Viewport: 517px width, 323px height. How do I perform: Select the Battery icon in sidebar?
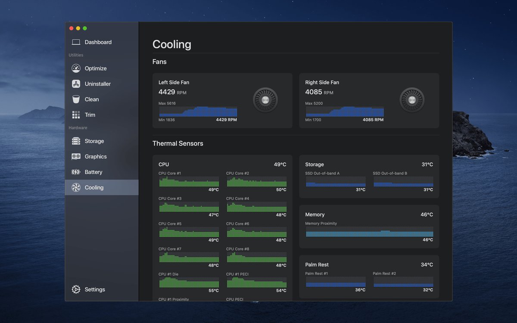(x=76, y=172)
